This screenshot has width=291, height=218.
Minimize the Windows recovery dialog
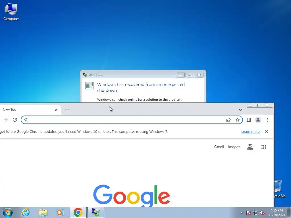coord(180,75)
